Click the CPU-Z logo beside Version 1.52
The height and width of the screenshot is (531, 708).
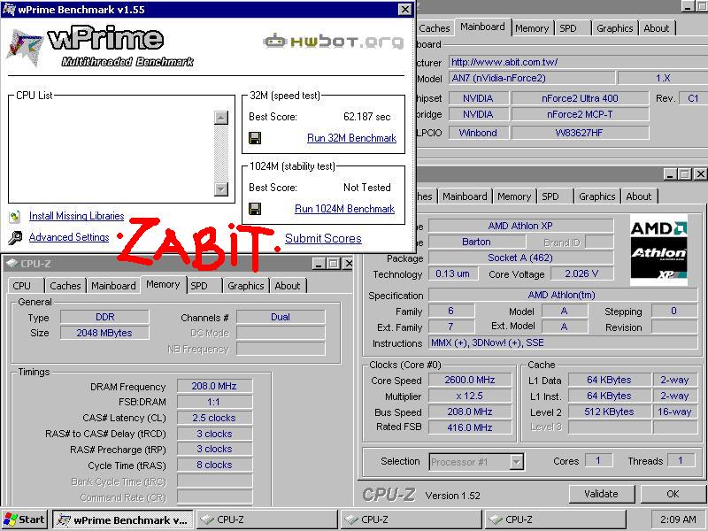[x=389, y=495]
